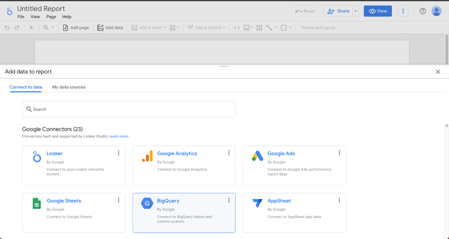Open the File menu
This screenshot has width=449, height=239.
(x=21, y=17)
